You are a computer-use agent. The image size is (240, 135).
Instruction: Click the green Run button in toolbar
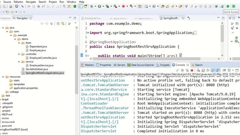pyautogui.click(x=99, y=6)
